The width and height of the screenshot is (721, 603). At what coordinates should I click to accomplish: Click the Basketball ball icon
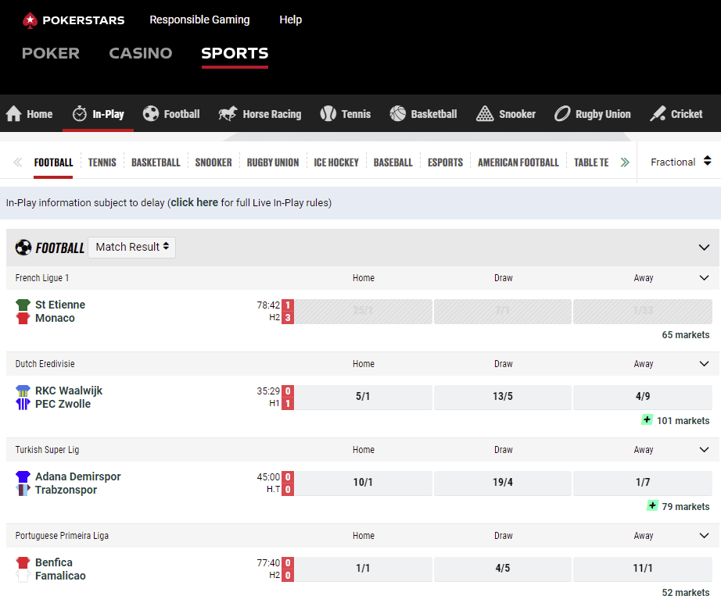[398, 113]
